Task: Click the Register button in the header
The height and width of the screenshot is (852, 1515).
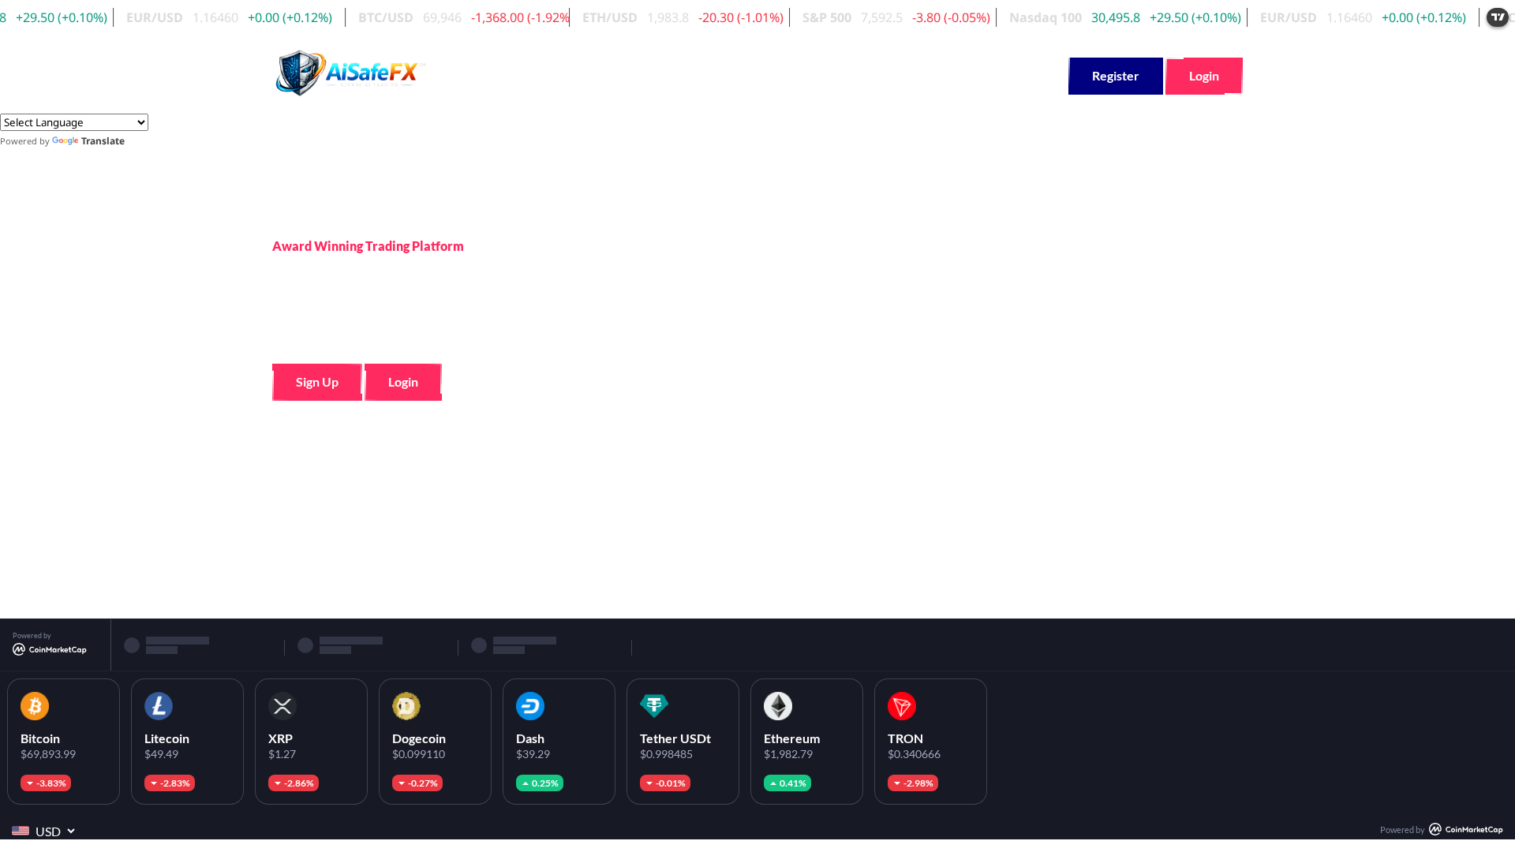Action: point(1115,76)
